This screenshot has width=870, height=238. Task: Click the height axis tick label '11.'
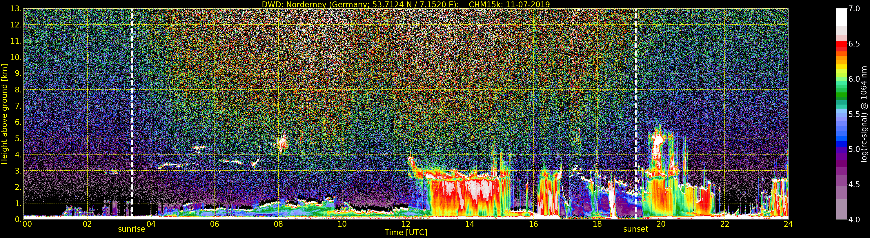tap(16, 41)
